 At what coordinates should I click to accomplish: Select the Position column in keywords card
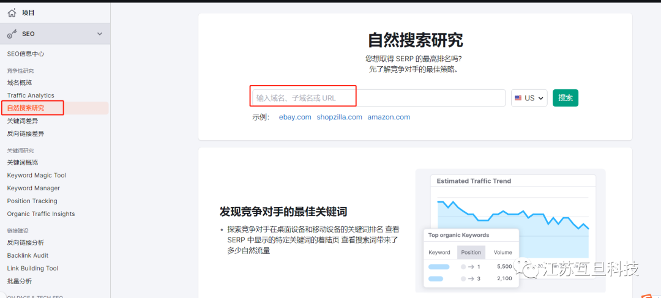click(x=471, y=252)
